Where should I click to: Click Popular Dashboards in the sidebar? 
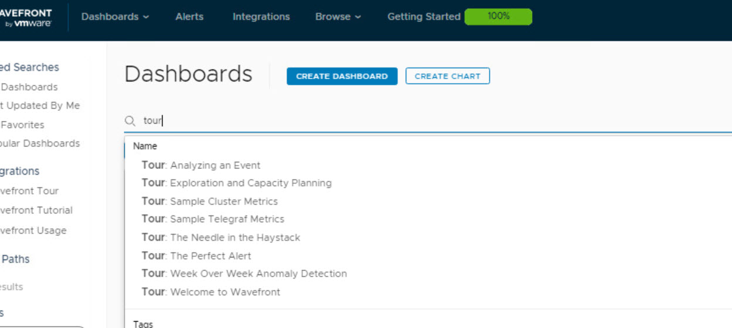click(40, 143)
